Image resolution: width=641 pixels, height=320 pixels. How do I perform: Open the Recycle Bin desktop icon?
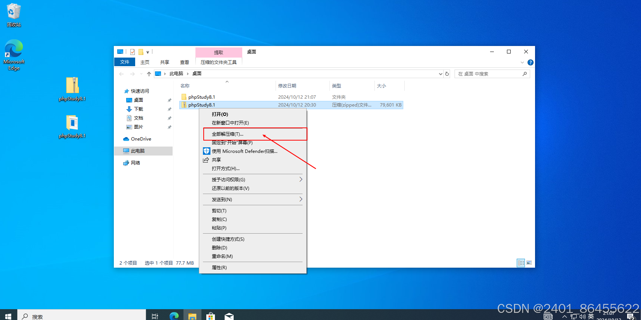pyautogui.click(x=14, y=15)
